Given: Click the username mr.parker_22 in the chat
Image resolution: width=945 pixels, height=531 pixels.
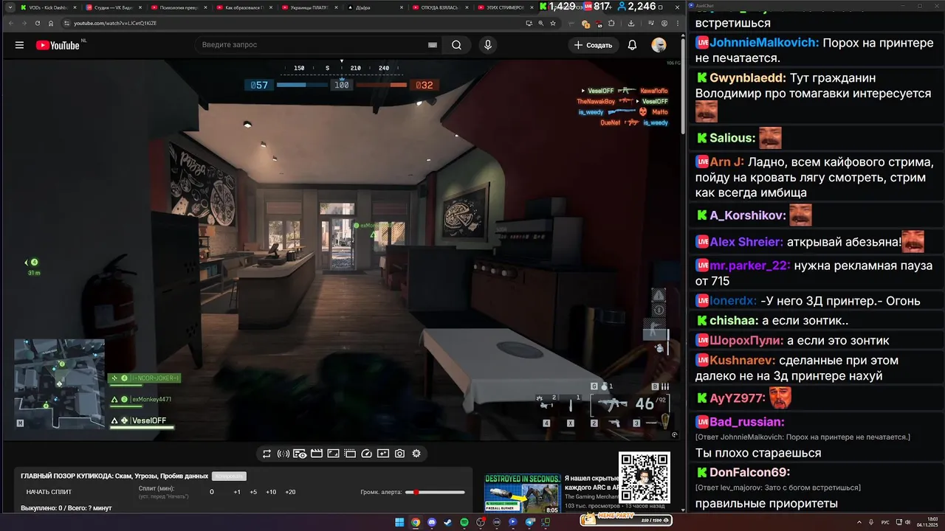Looking at the screenshot, I should [x=750, y=265].
